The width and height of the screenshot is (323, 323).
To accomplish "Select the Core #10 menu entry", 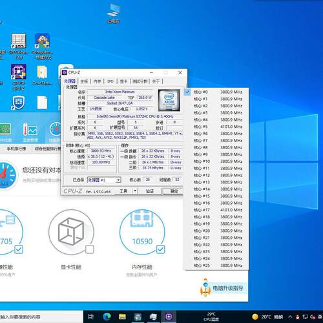I will [216, 161].
